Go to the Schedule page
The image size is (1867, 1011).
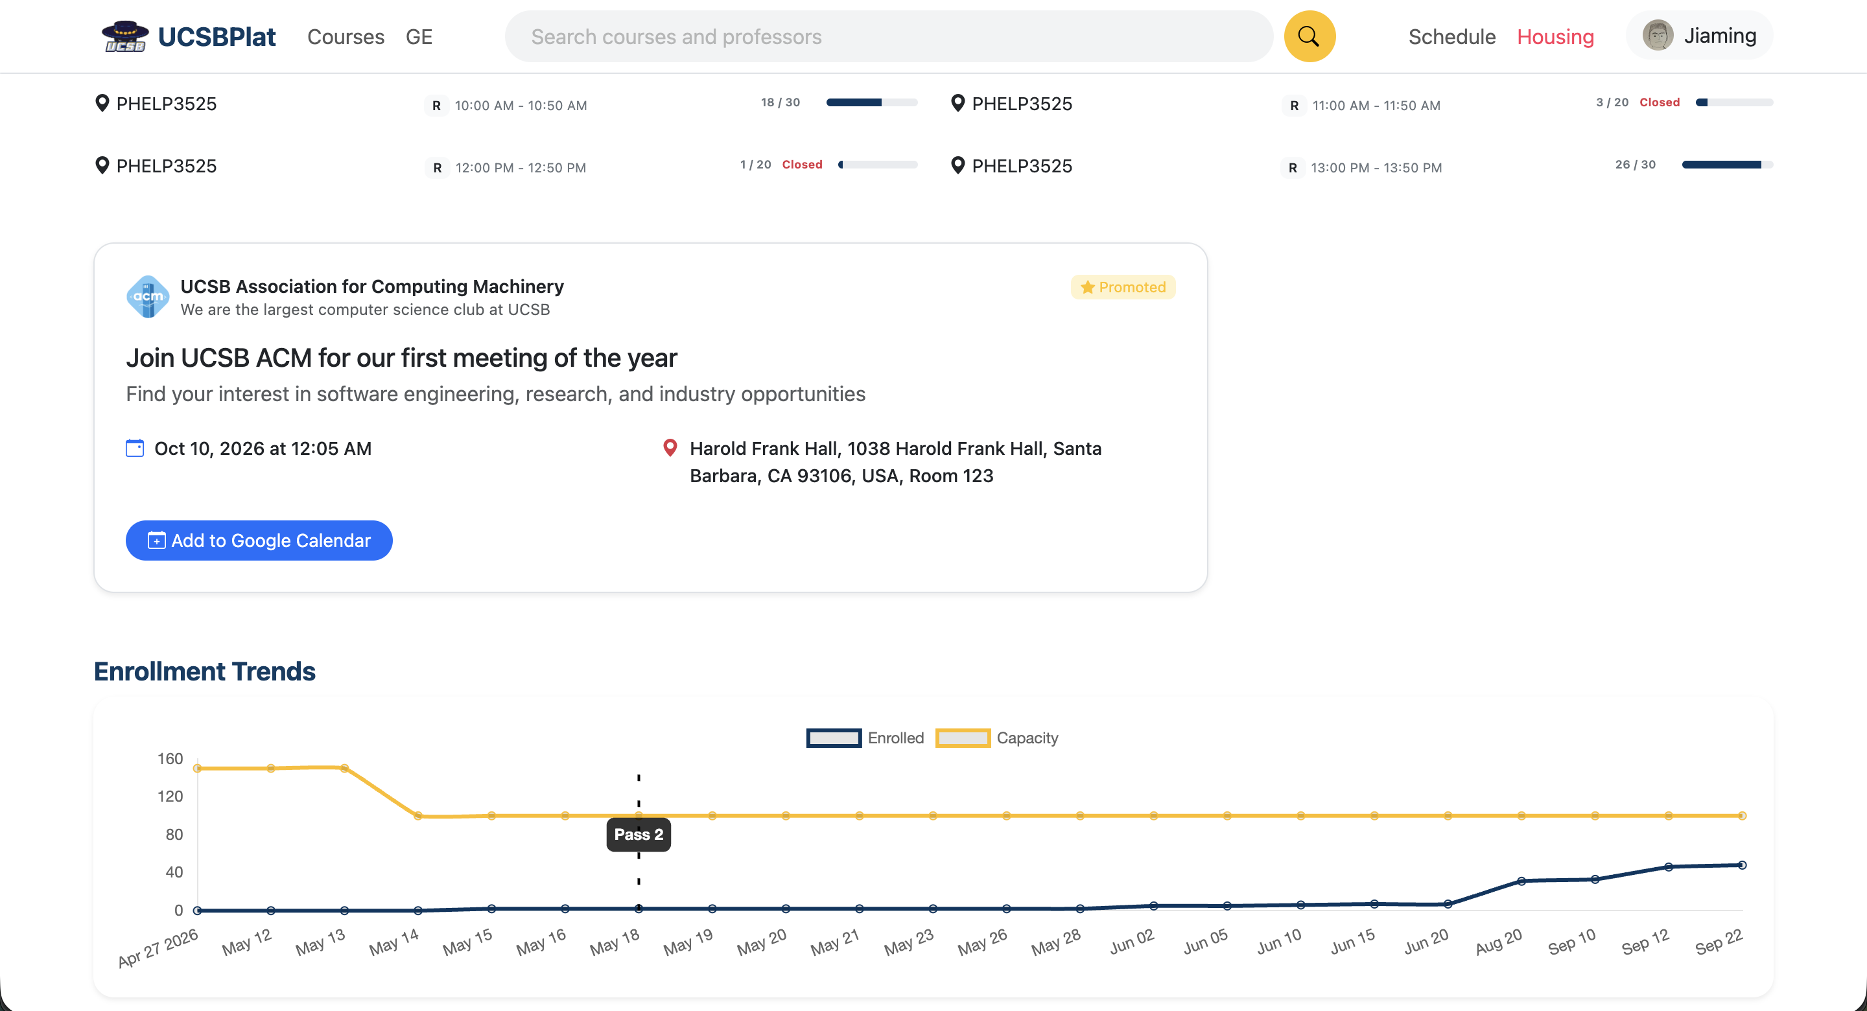pyautogui.click(x=1451, y=36)
